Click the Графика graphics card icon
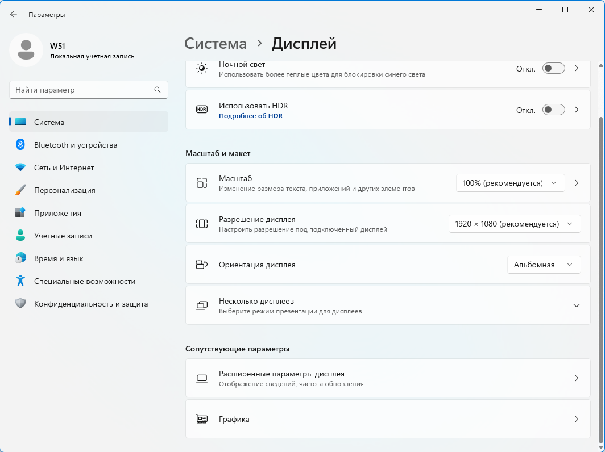This screenshot has width=605, height=452. tap(202, 419)
